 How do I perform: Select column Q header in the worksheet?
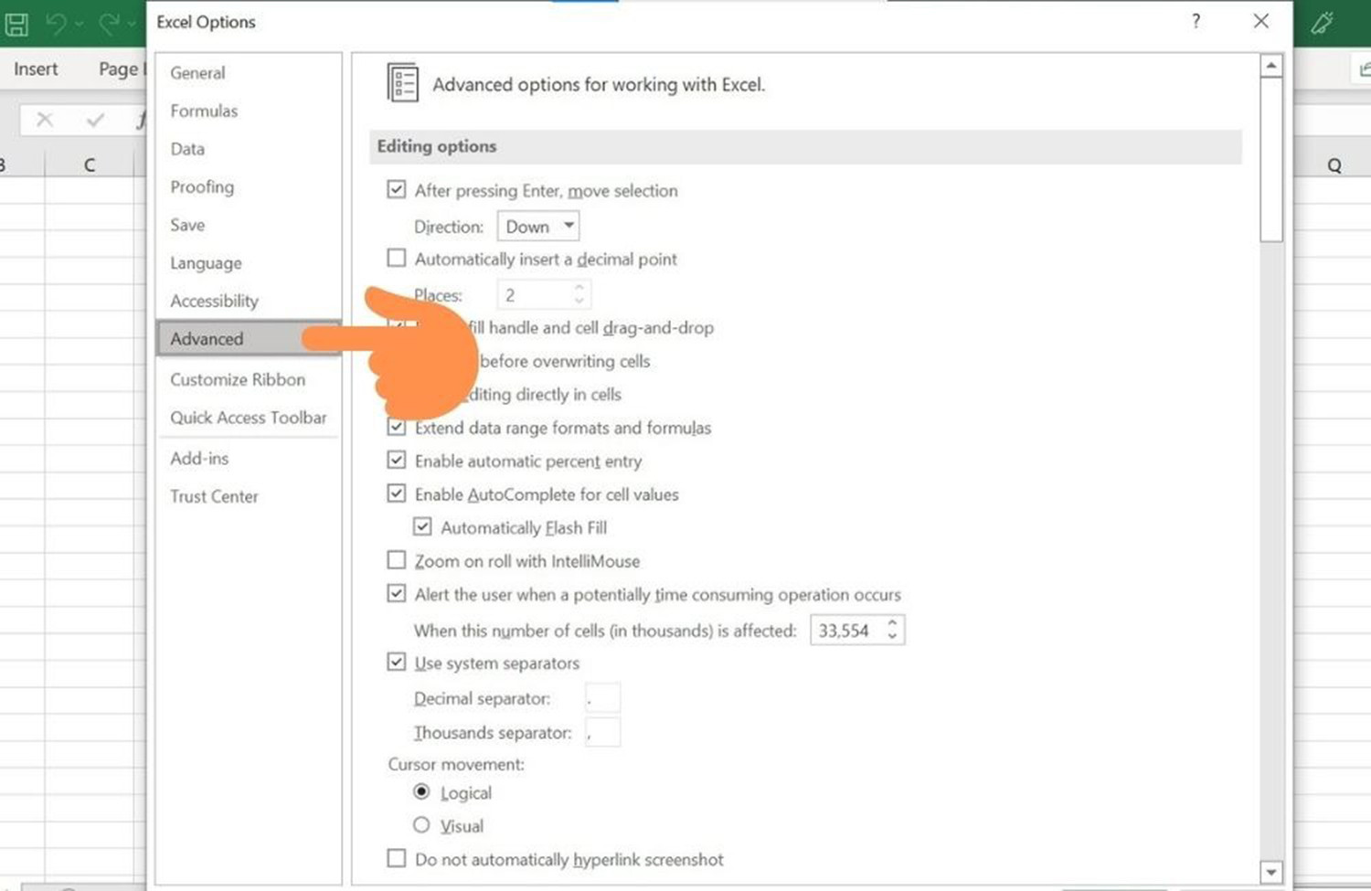pyautogui.click(x=1334, y=165)
